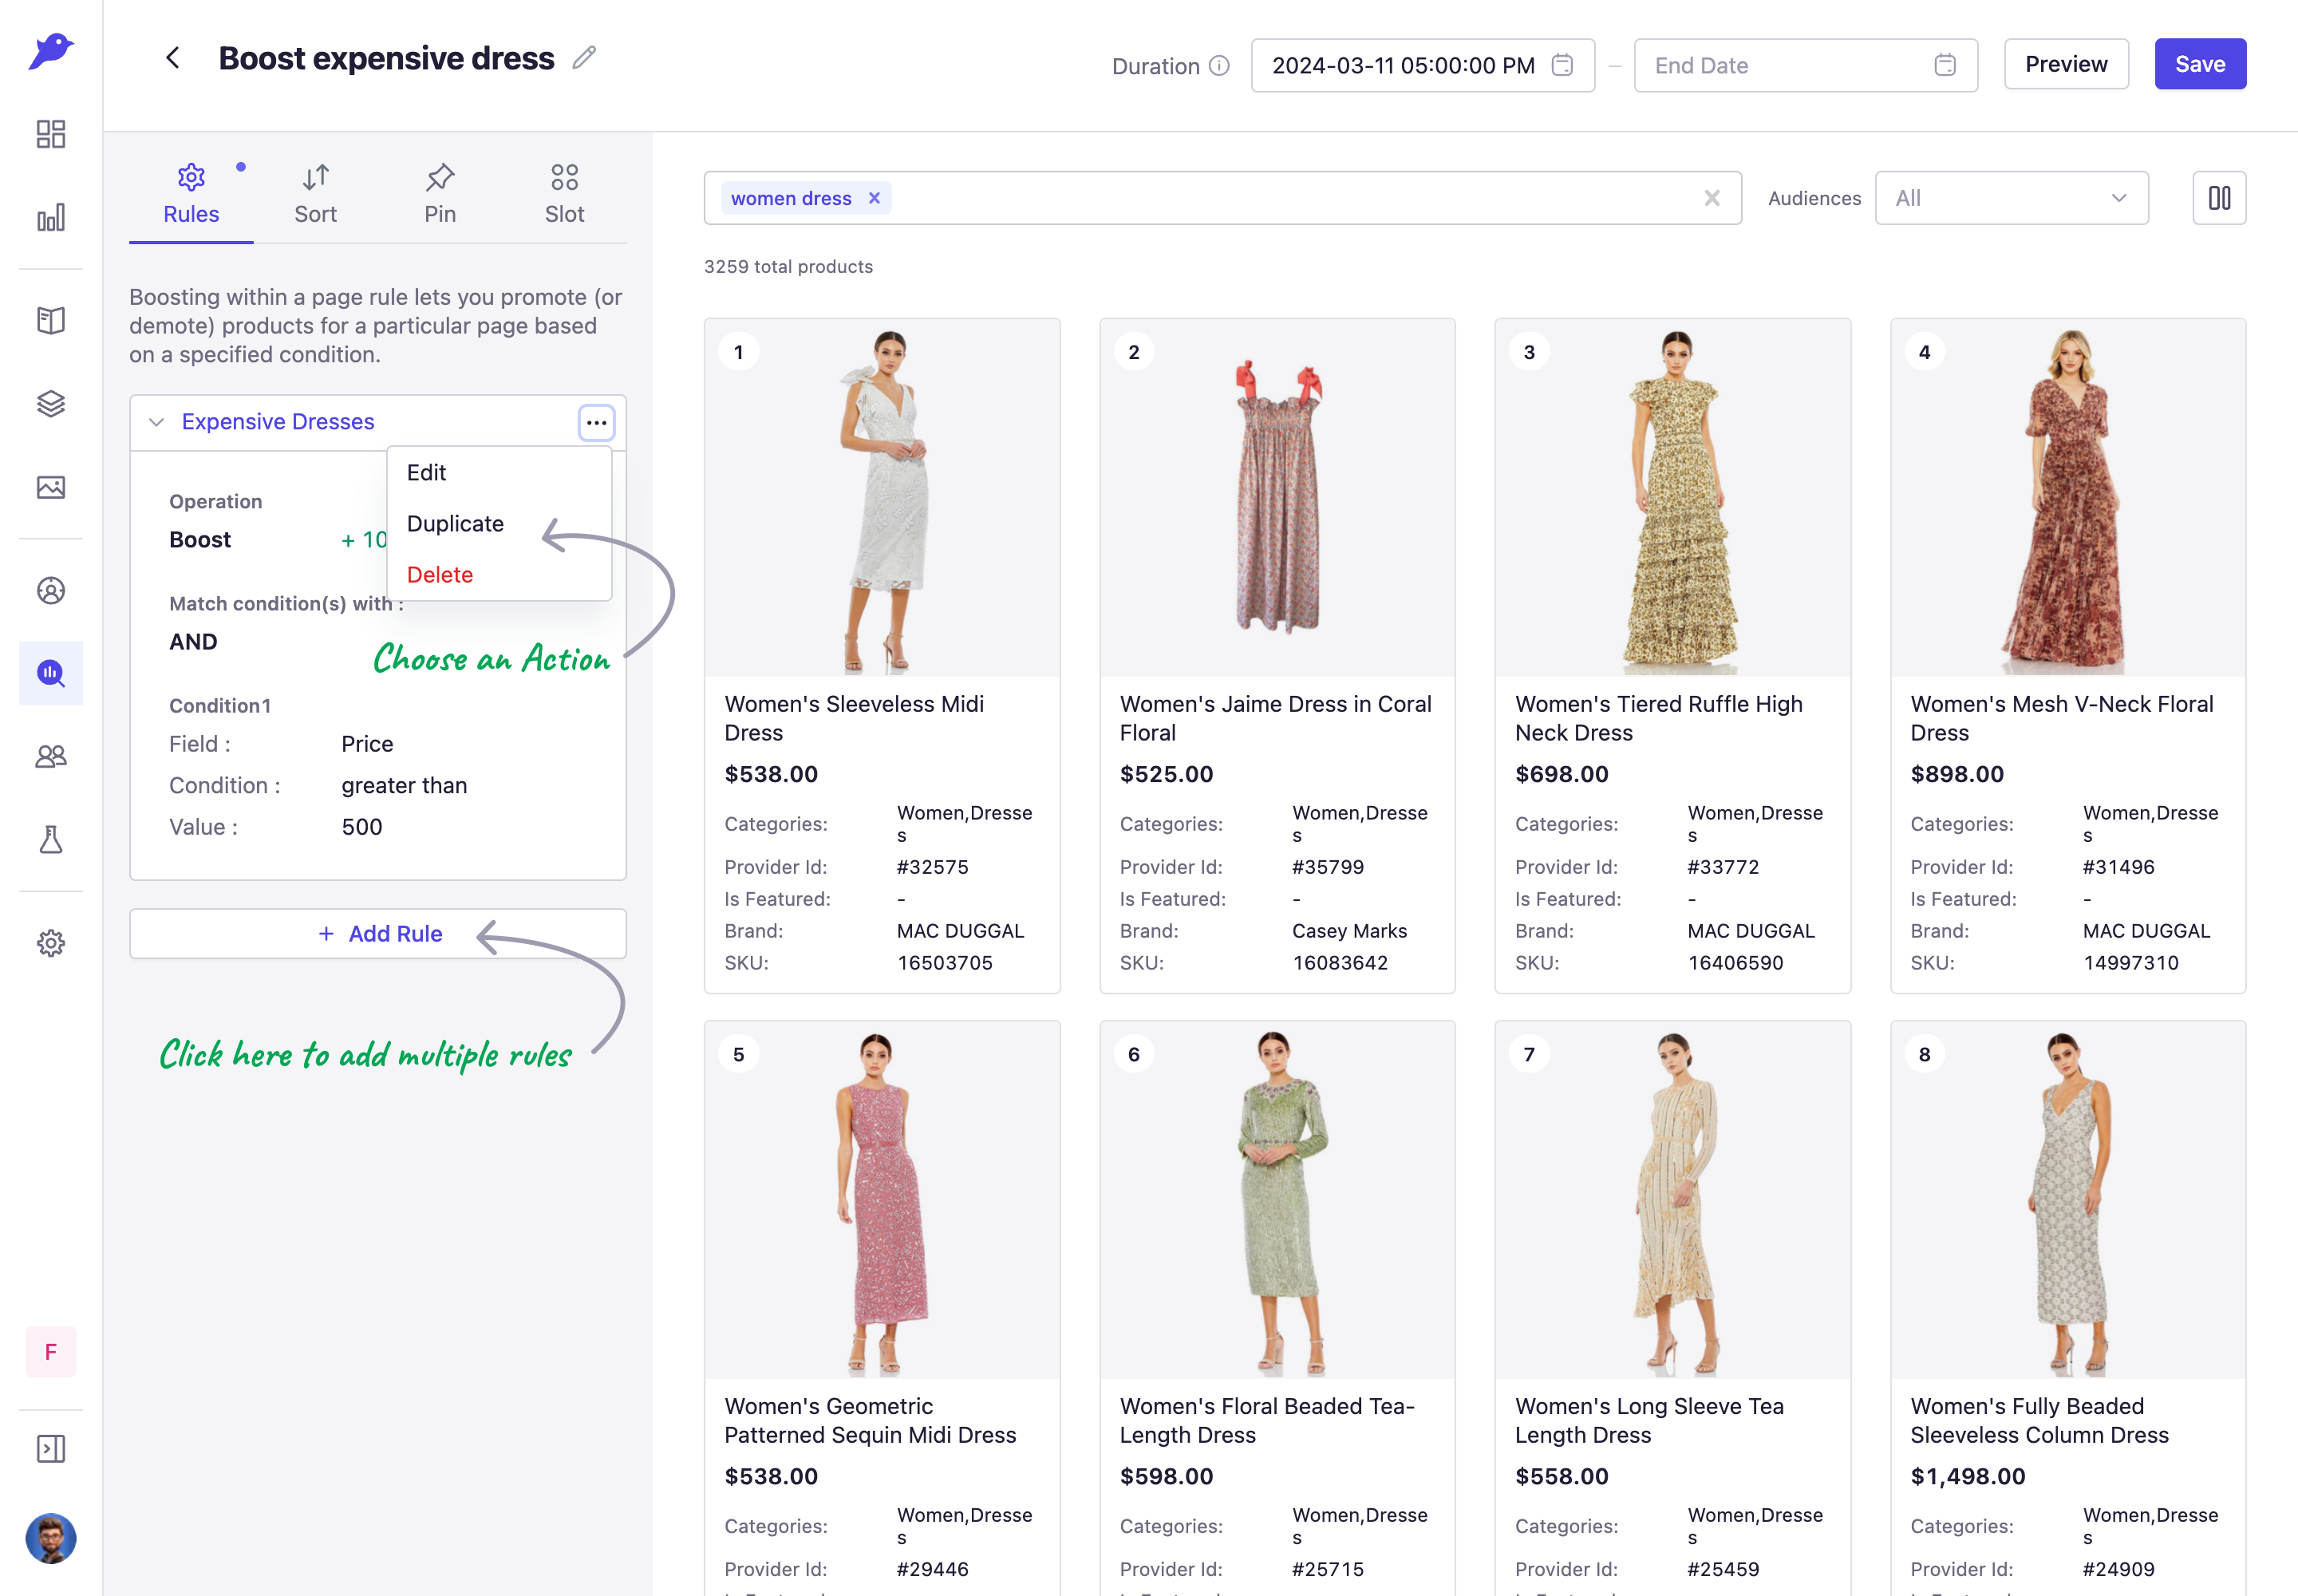Edit the title with pencil icon
The image size is (2298, 1596).
584,58
